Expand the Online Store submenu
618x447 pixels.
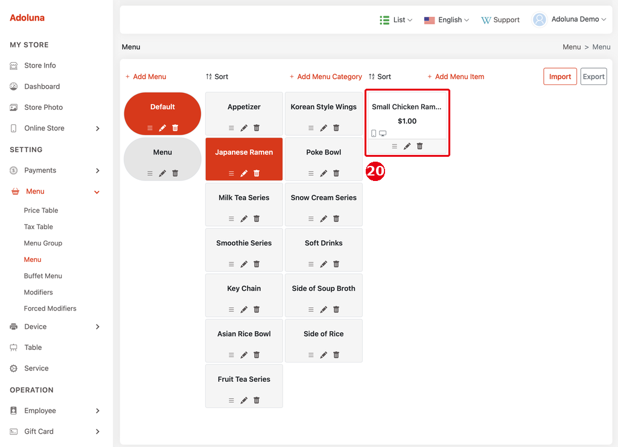coord(97,128)
